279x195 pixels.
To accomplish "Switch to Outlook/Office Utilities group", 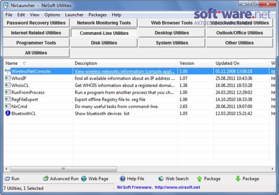I will [x=240, y=33].
